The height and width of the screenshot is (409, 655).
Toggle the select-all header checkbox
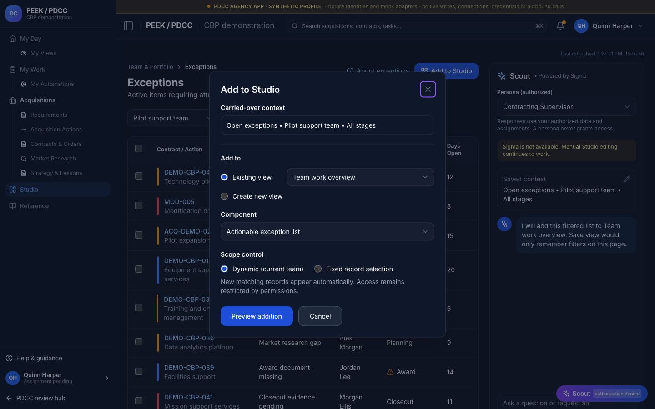(139, 149)
